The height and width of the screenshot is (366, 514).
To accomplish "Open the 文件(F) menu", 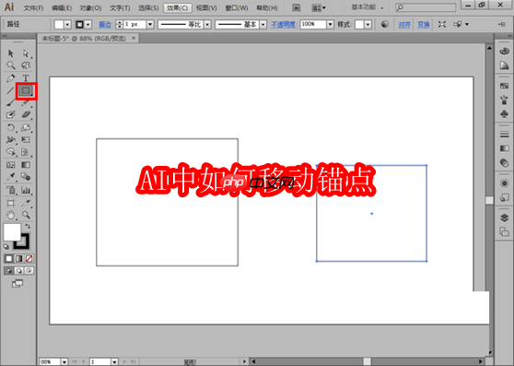I will click(33, 8).
